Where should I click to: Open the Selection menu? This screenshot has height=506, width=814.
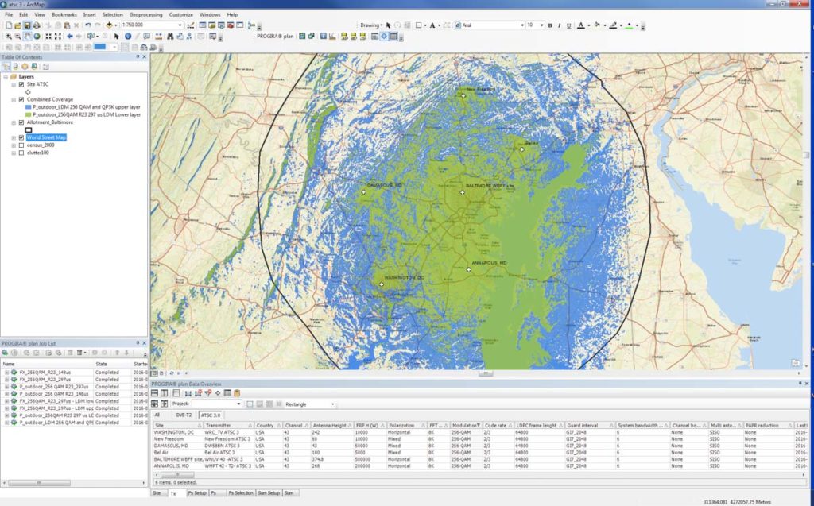pos(113,14)
